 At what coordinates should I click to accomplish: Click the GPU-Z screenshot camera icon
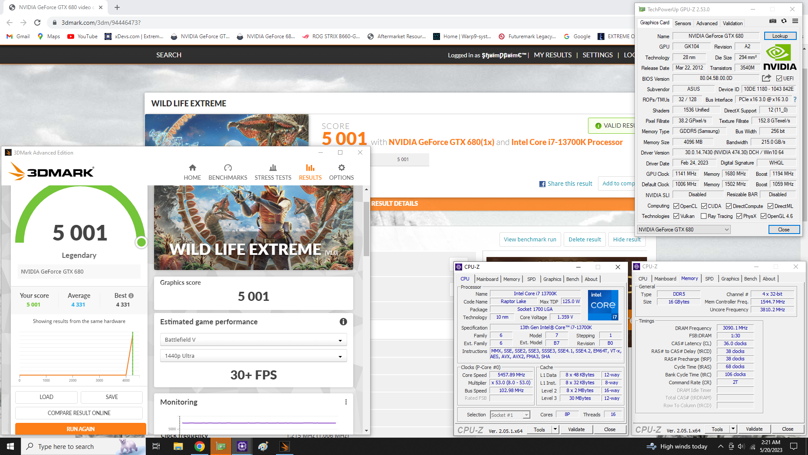coord(773,21)
